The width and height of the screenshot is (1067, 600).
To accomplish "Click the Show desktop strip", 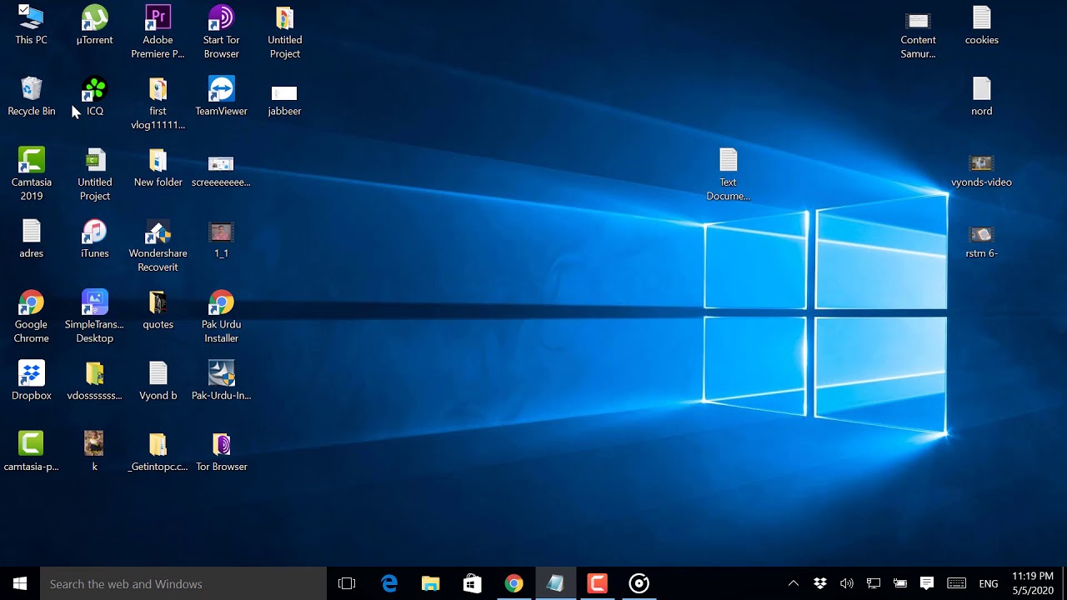I will tap(1064, 583).
